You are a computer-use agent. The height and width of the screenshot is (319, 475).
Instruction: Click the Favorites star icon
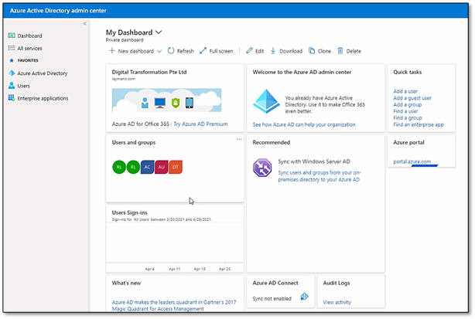12,60
